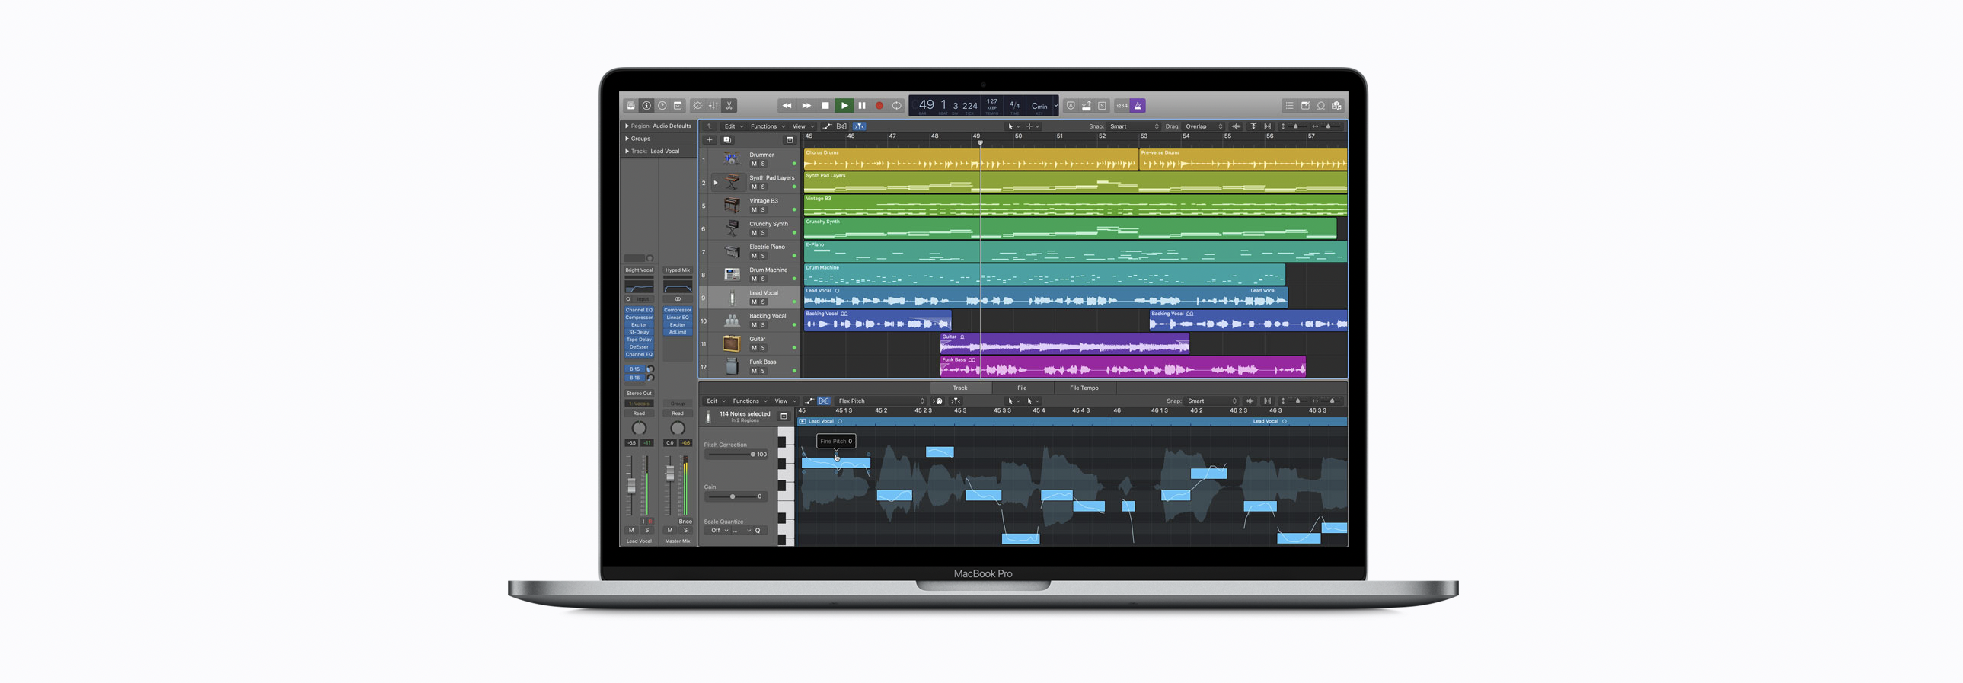Click the Add Track plus button
Viewport: 1963px width, 683px height.
pyautogui.click(x=710, y=140)
